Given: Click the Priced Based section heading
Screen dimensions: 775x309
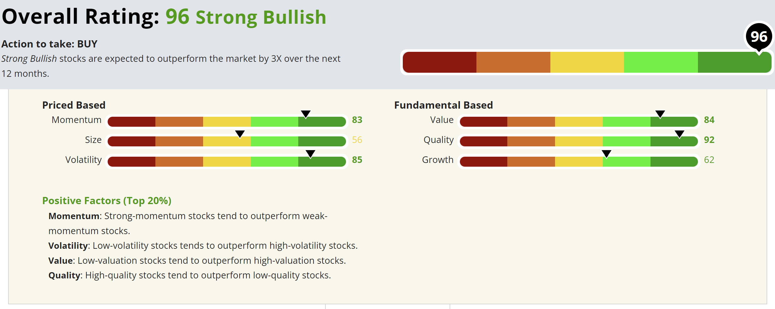Looking at the screenshot, I should 74,105.
